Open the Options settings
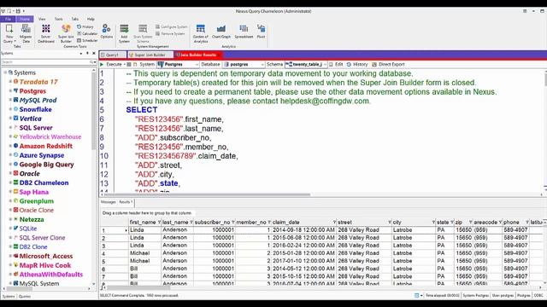 click(106, 31)
